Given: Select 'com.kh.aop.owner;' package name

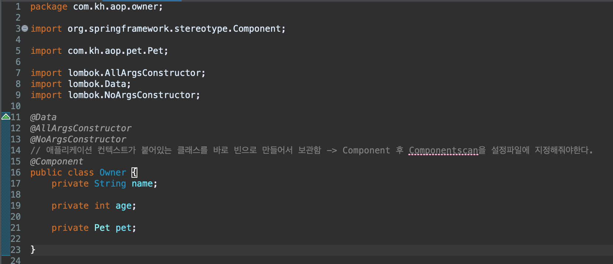Looking at the screenshot, I should coord(118,7).
